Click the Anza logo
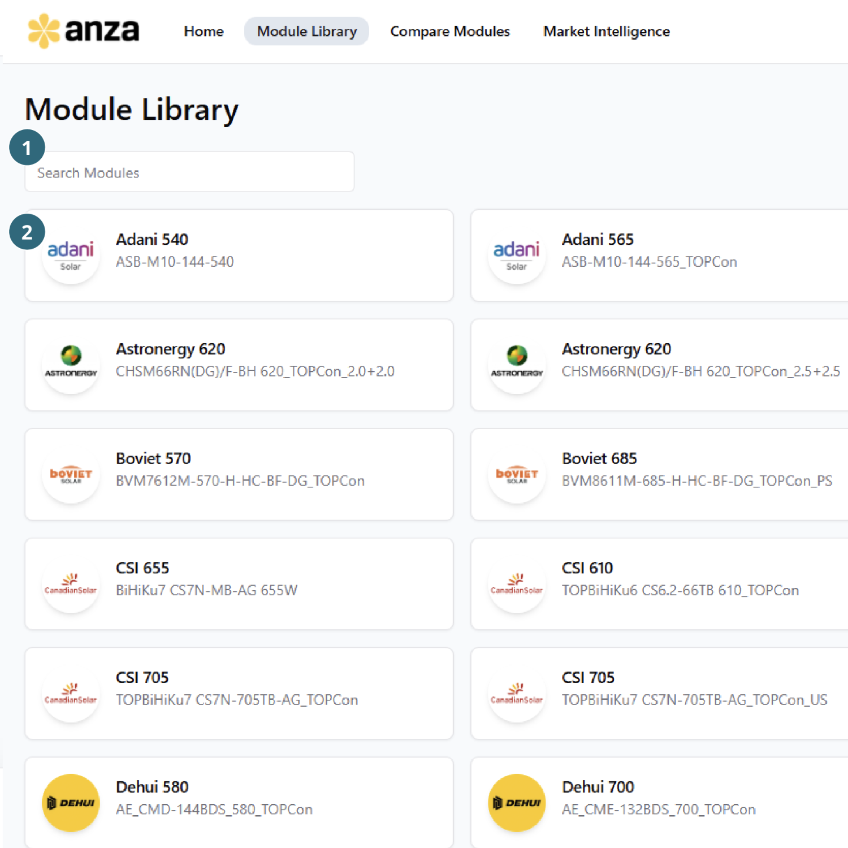The width and height of the screenshot is (848, 848). point(83,31)
